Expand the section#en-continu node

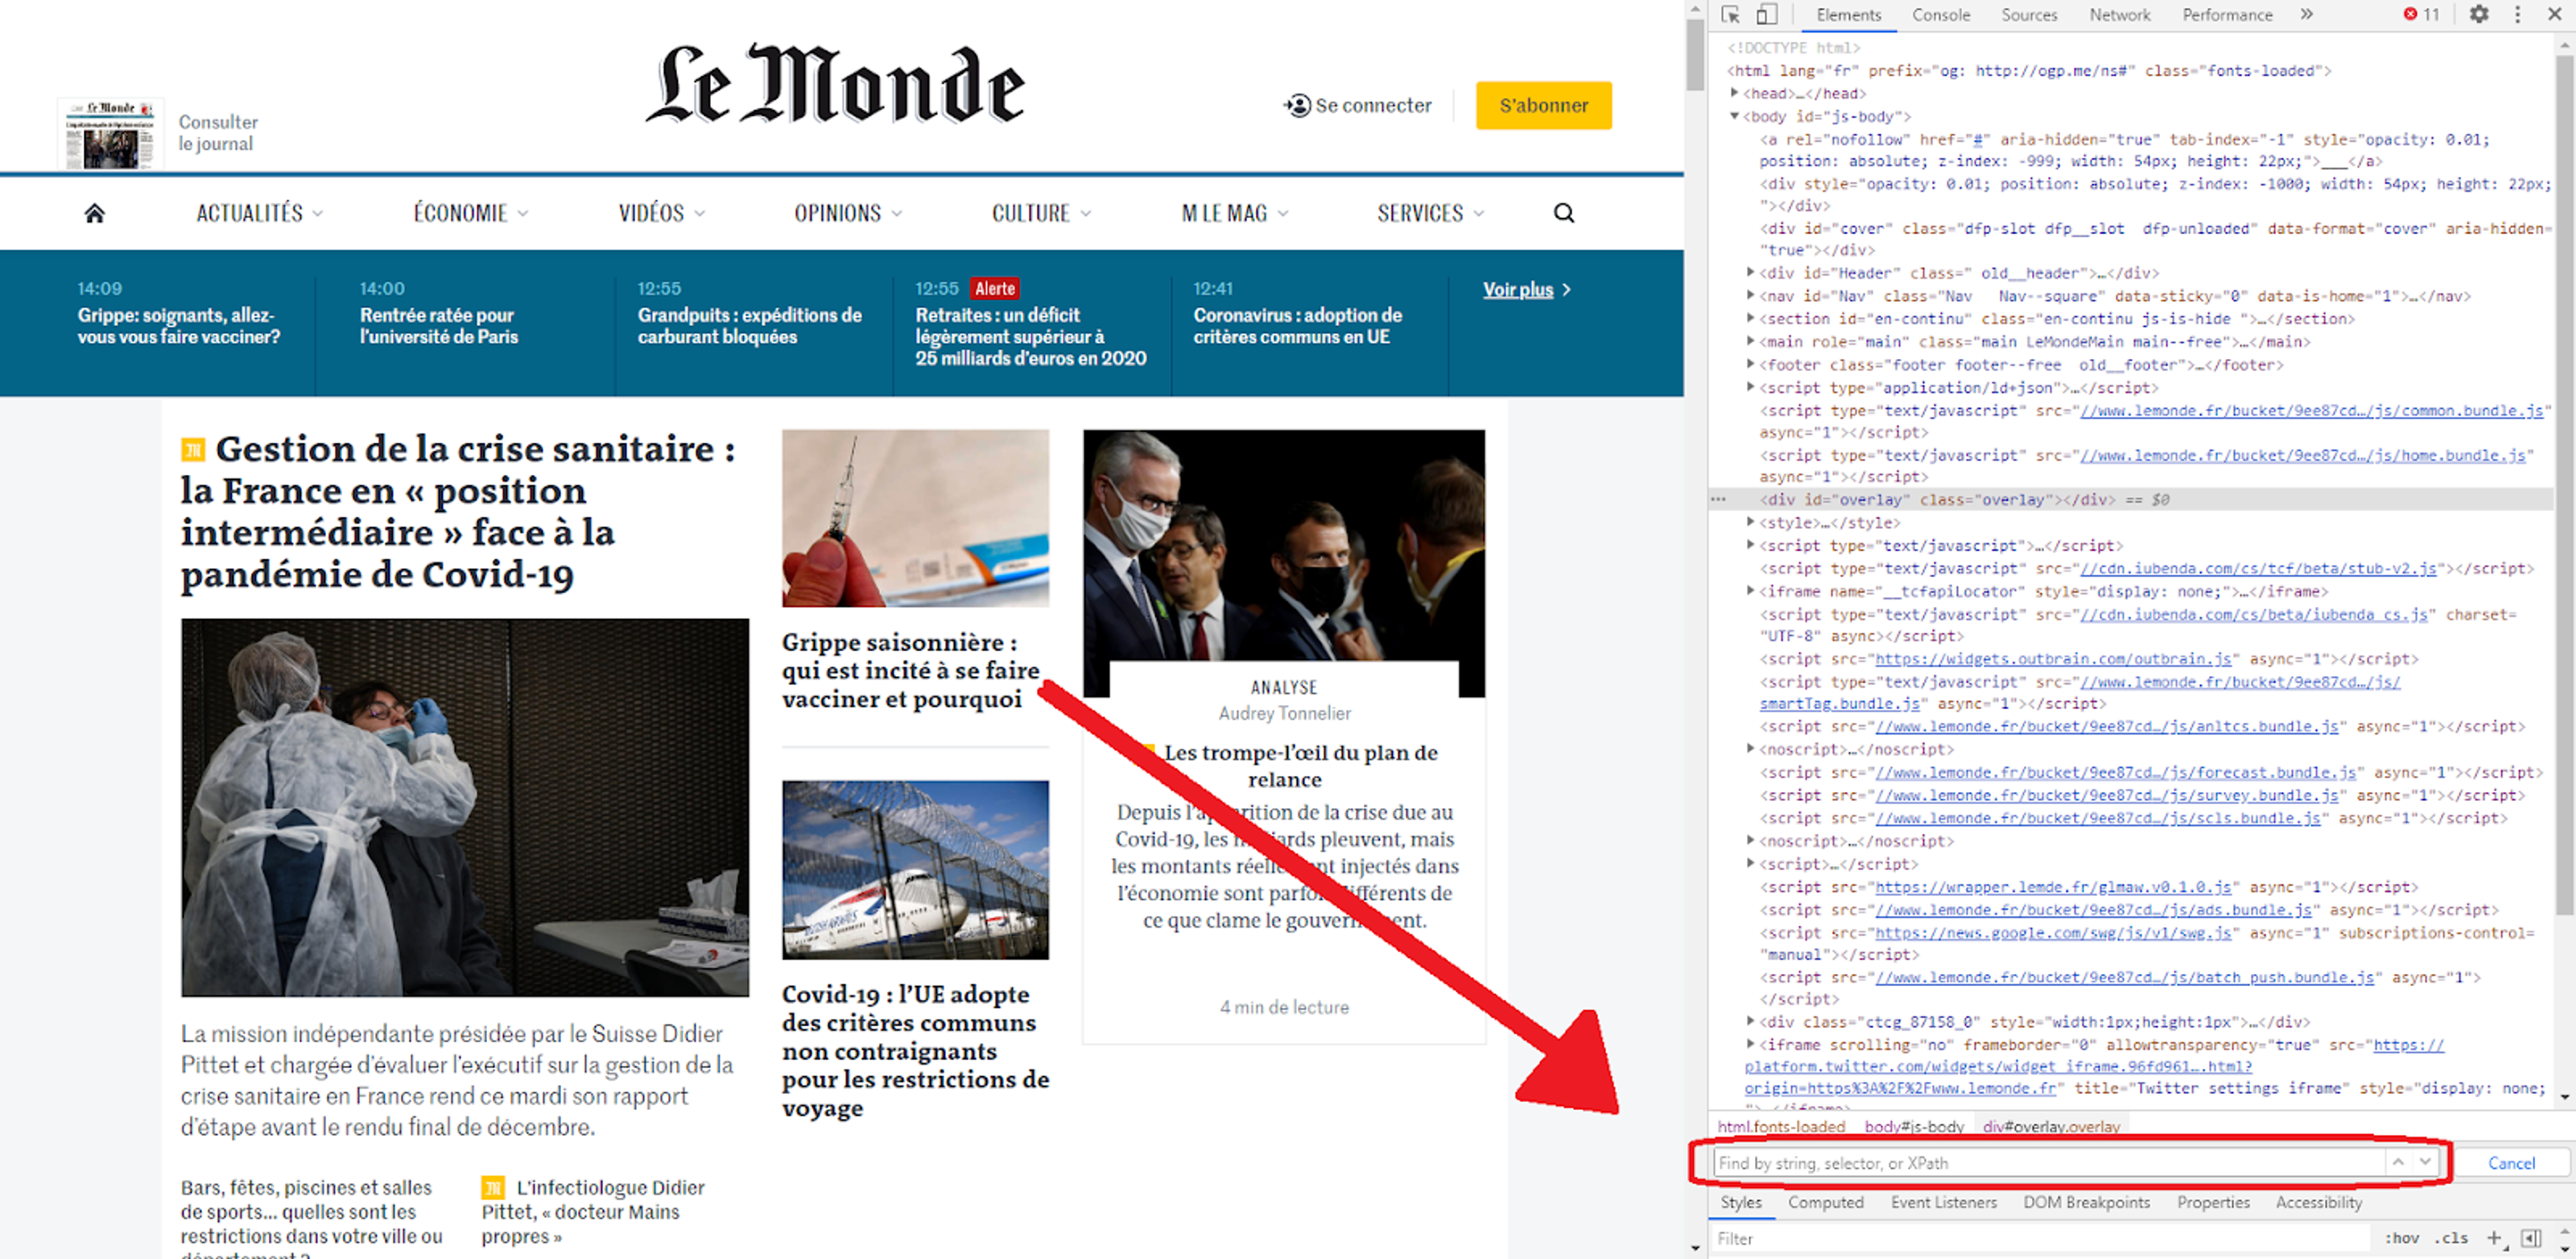point(1751,318)
